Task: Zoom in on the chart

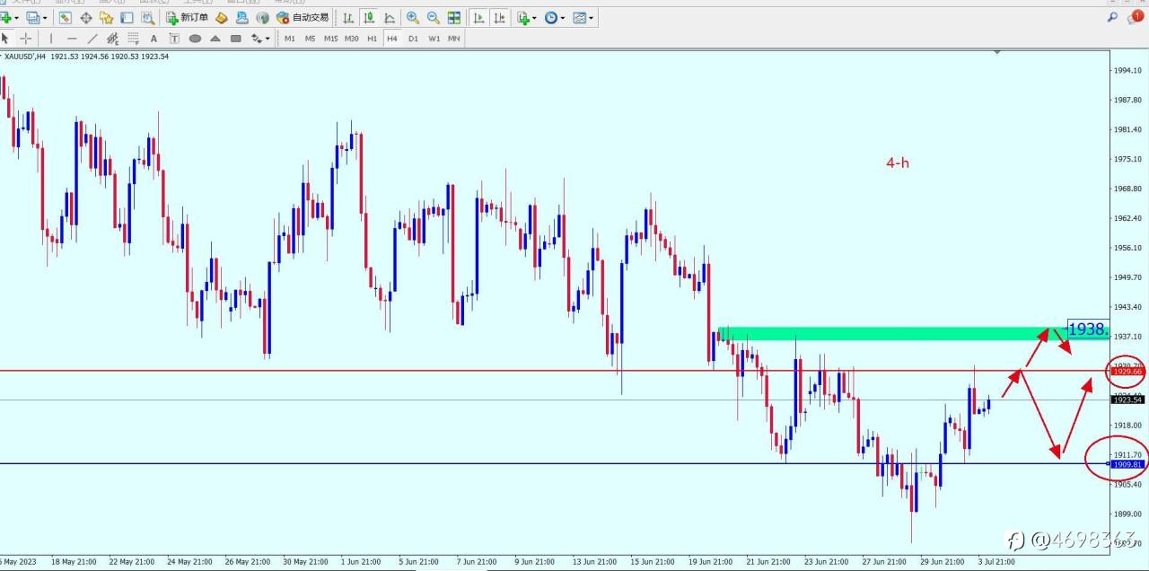Action: click(413, 17)
